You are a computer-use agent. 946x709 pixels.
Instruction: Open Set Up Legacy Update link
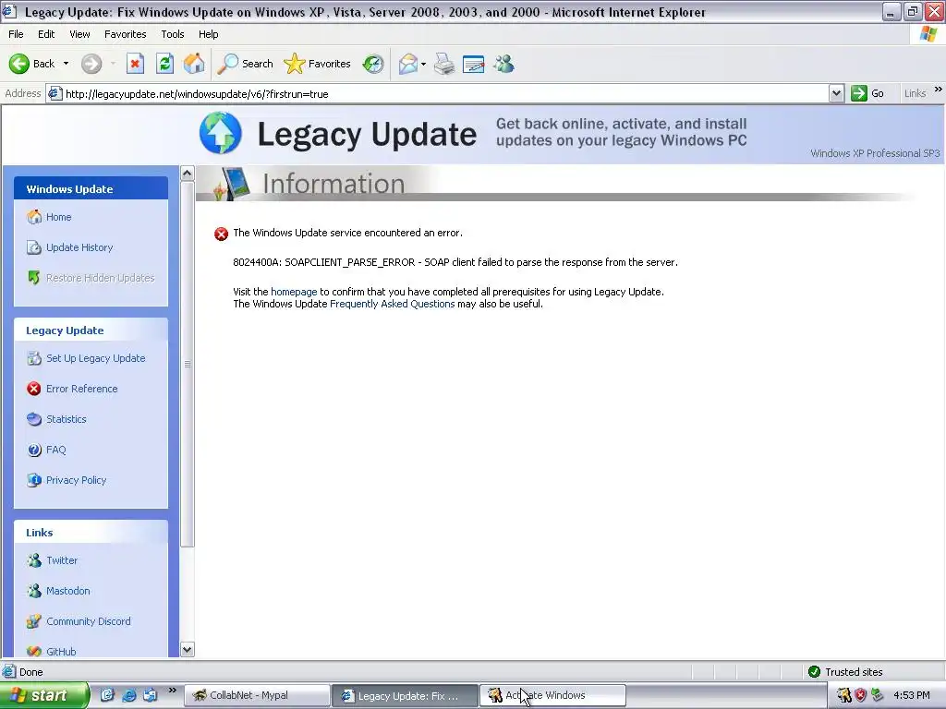click(95, 358)
